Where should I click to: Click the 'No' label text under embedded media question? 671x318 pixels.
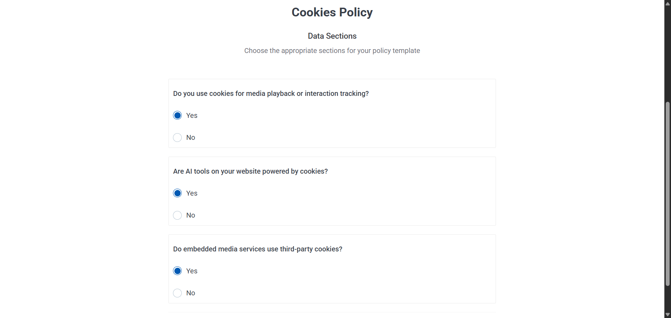(190, 293)
